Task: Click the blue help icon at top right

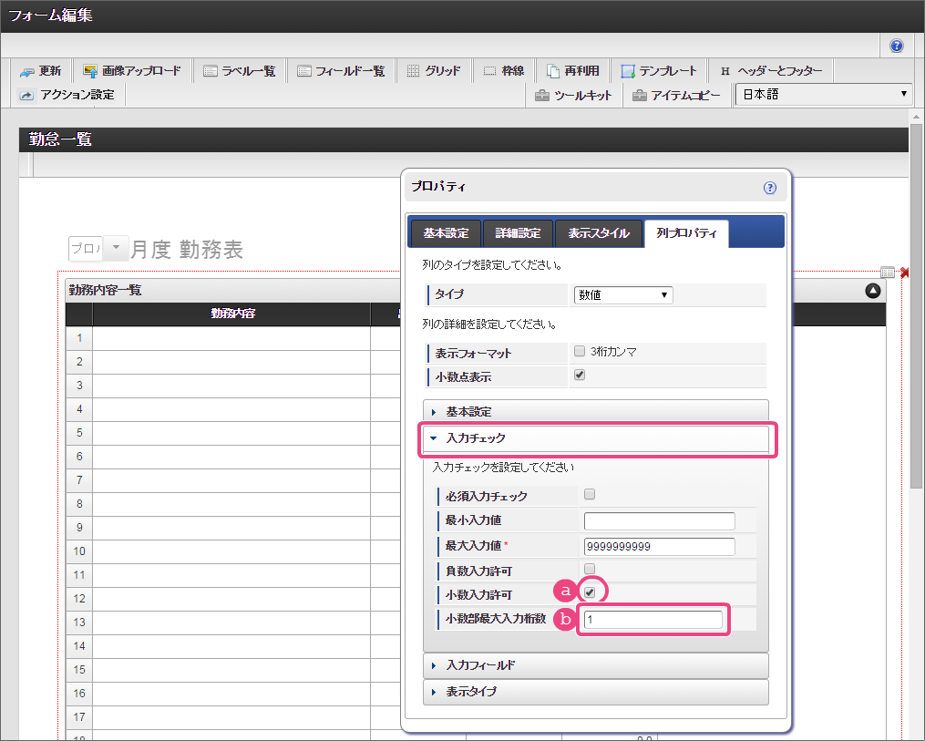Action: [897, 46]
